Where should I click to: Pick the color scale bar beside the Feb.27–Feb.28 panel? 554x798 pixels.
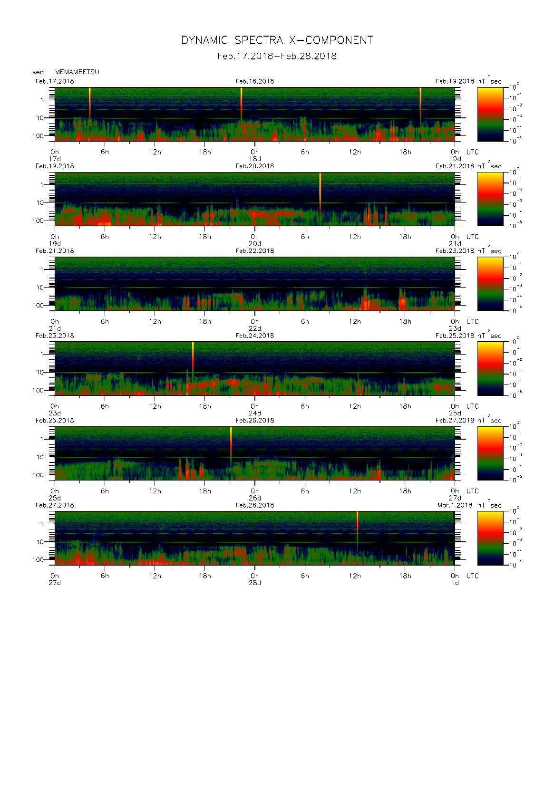click(x=490, y=538)
